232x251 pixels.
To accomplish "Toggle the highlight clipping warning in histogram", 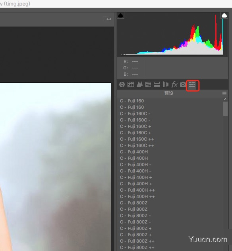I will 224,16.
